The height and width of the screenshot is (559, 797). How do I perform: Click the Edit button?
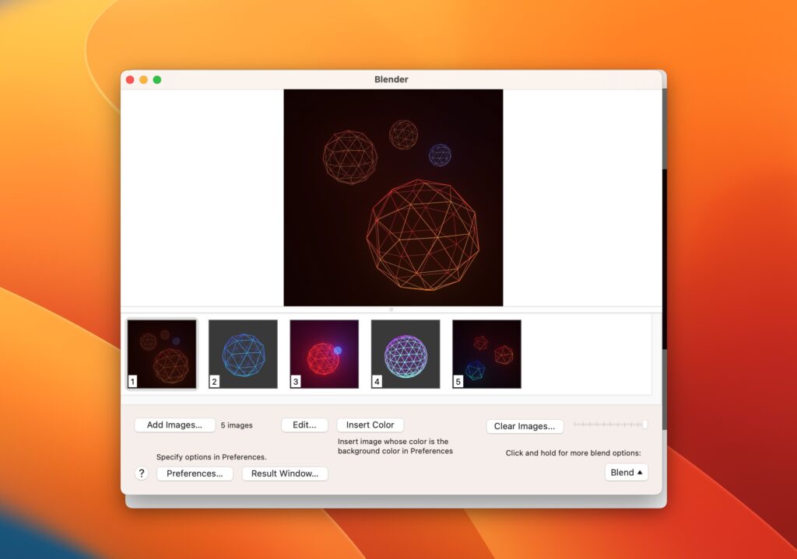(304, 424)
